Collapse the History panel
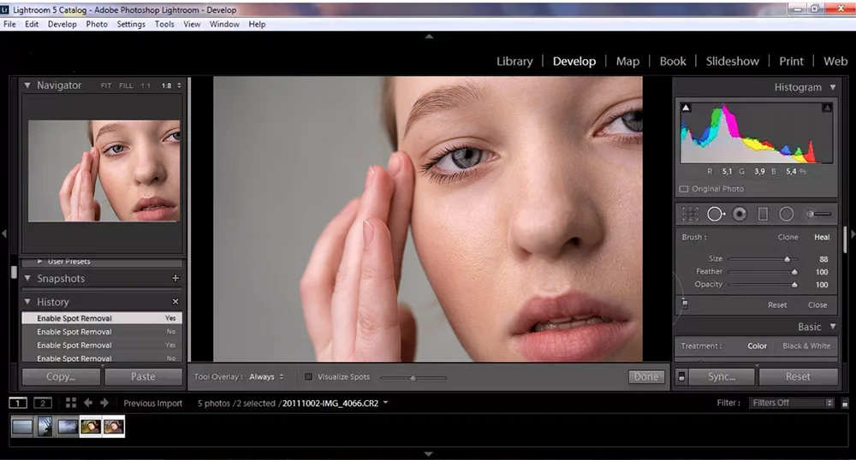Image resolution: width=856 pixels, height=460 pixels. (x=27, y=302)
